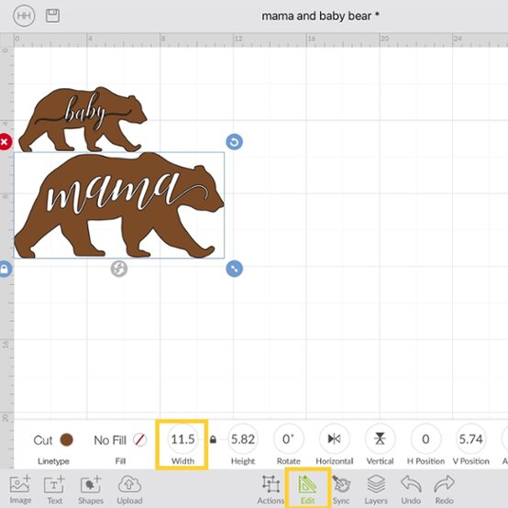Viewport: 508px width, 508px height.
Task: Click the blue resize arrows handle
Action: [x=234, y=269]
